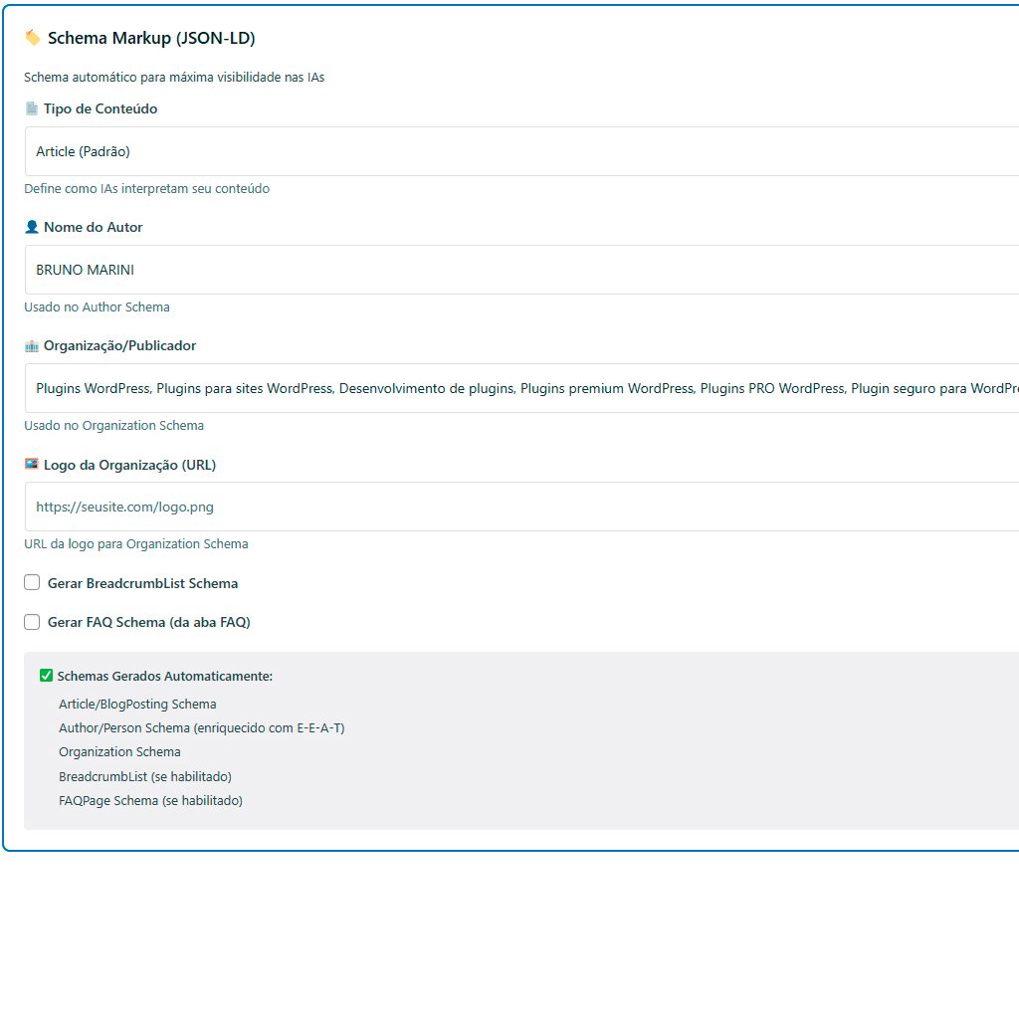
Task: Click the BreadcrumbList (se habilitado) list entry
Action: (x=144, y=776)
